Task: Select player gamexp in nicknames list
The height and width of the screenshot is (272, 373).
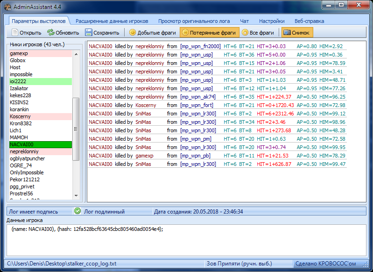Action: point(41,53)
